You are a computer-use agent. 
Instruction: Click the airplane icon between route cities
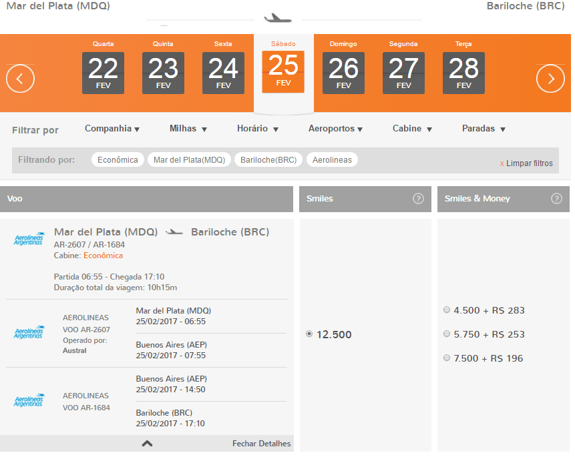pos(278,18)
